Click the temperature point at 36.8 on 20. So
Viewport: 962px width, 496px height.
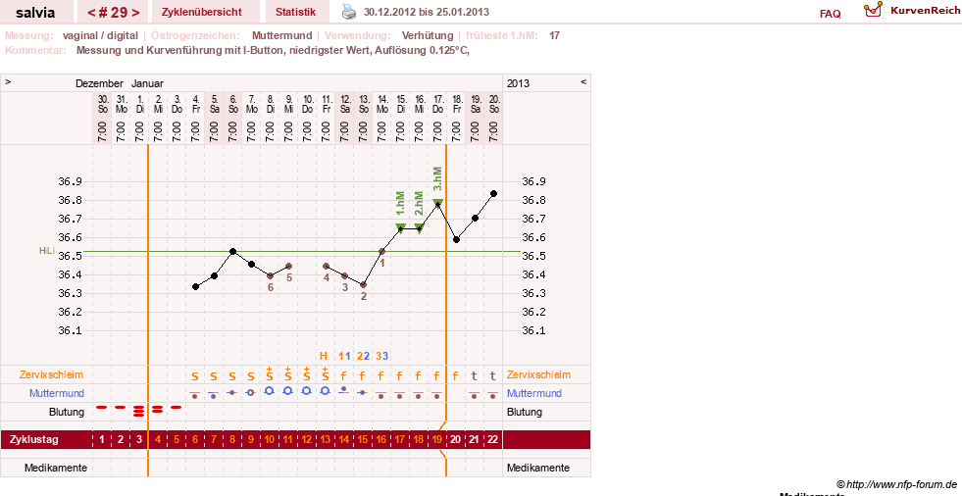click(493, 194)
